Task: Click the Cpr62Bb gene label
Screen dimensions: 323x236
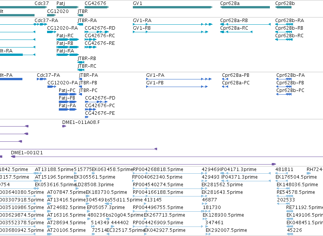Action: tap(285, 3)
